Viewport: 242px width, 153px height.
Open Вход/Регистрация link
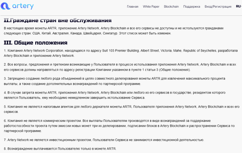[x=218, y=7]
